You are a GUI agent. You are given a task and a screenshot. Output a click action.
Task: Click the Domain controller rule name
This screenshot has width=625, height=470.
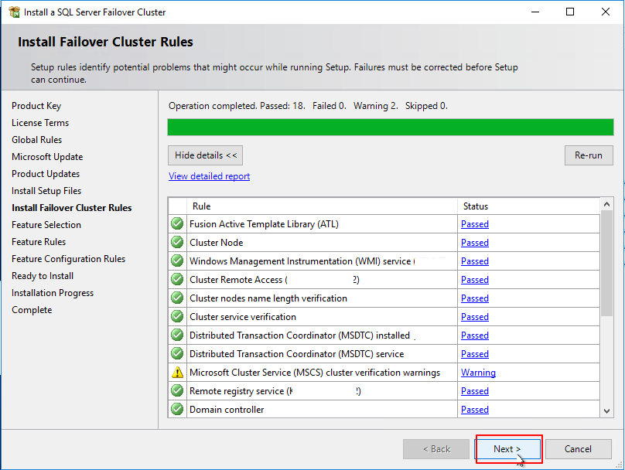(x=227, y=410)
